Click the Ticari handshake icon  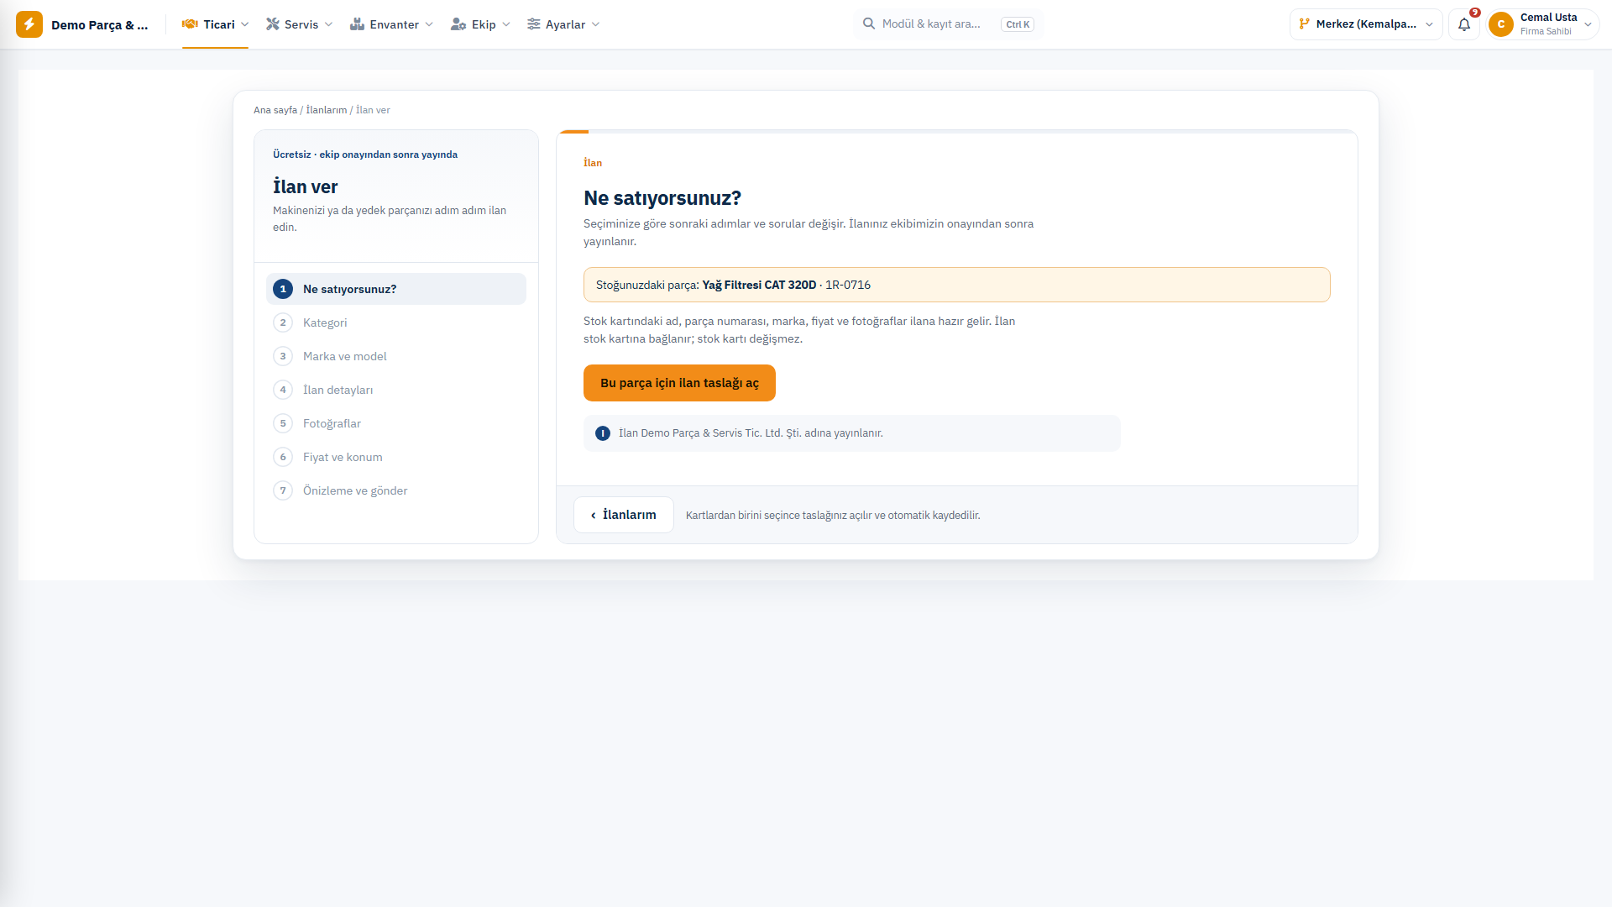click(190, 24)
